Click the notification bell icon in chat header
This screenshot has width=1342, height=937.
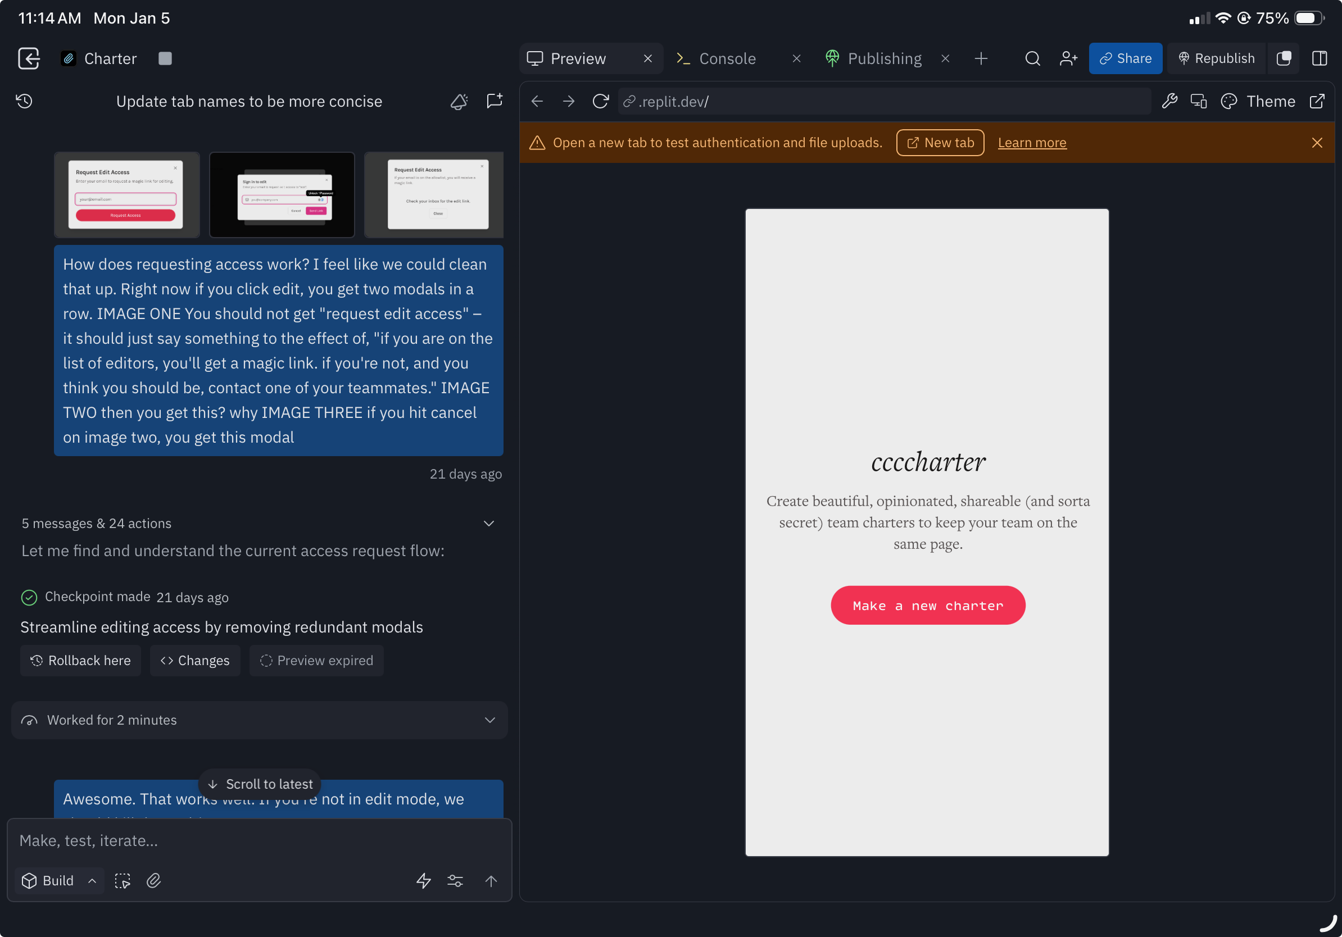459,102
